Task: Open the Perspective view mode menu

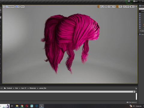Action: 10,7
